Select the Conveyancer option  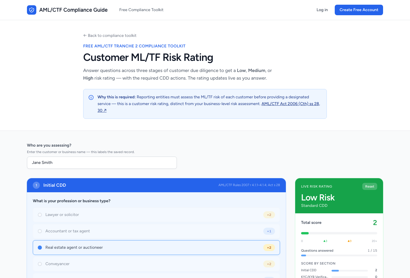click(156, 264)
